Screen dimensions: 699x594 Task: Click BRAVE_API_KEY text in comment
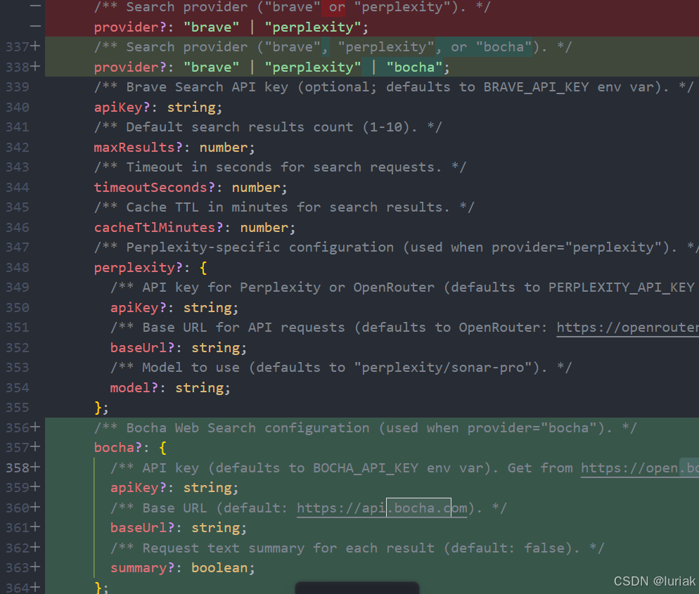coord(537,87)
